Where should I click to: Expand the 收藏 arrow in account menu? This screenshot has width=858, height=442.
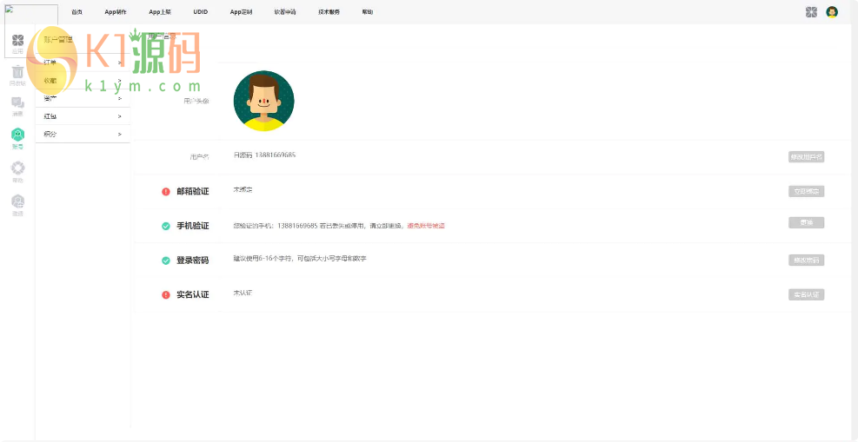tap(119, 80)
